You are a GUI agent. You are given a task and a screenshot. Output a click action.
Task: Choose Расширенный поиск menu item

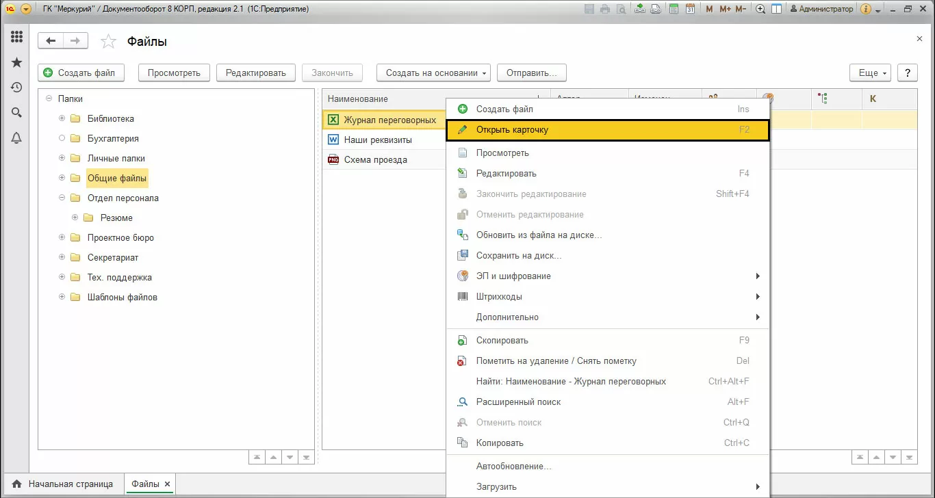tap(608, 402)
